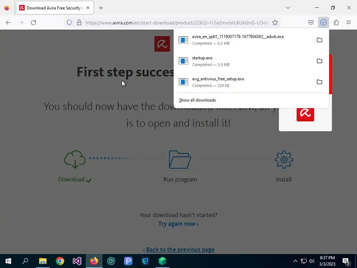Click Show all downloads
Viewport: 357px width, 268px height.
[197, 100]
